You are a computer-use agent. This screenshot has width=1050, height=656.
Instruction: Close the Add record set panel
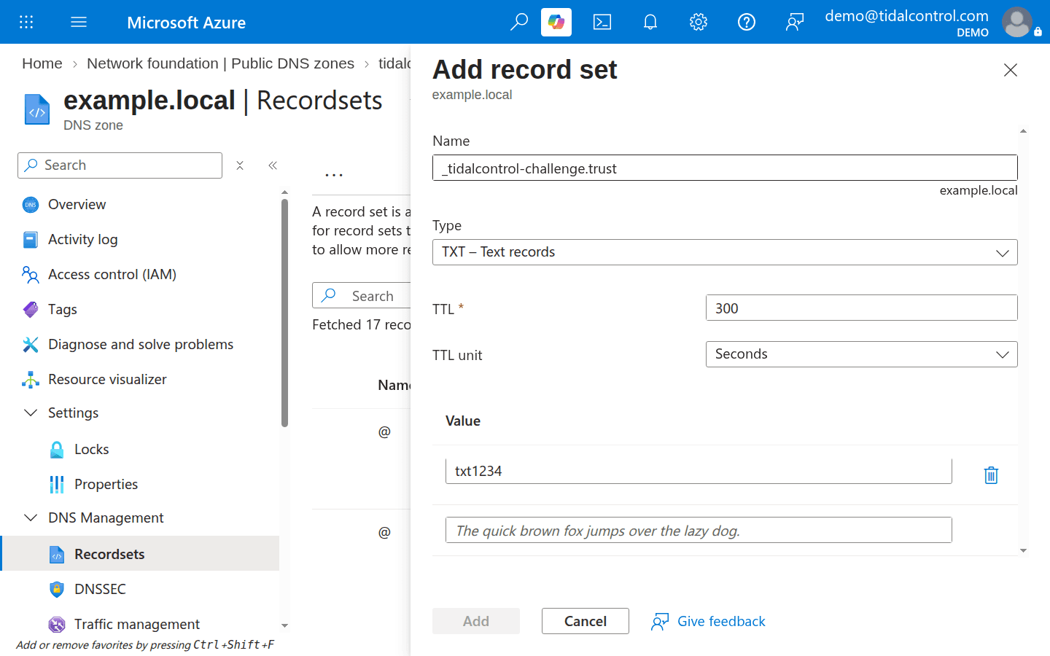(1011, 70)
